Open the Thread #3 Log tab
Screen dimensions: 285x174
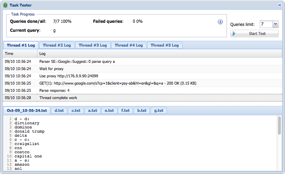click(93, 45)
